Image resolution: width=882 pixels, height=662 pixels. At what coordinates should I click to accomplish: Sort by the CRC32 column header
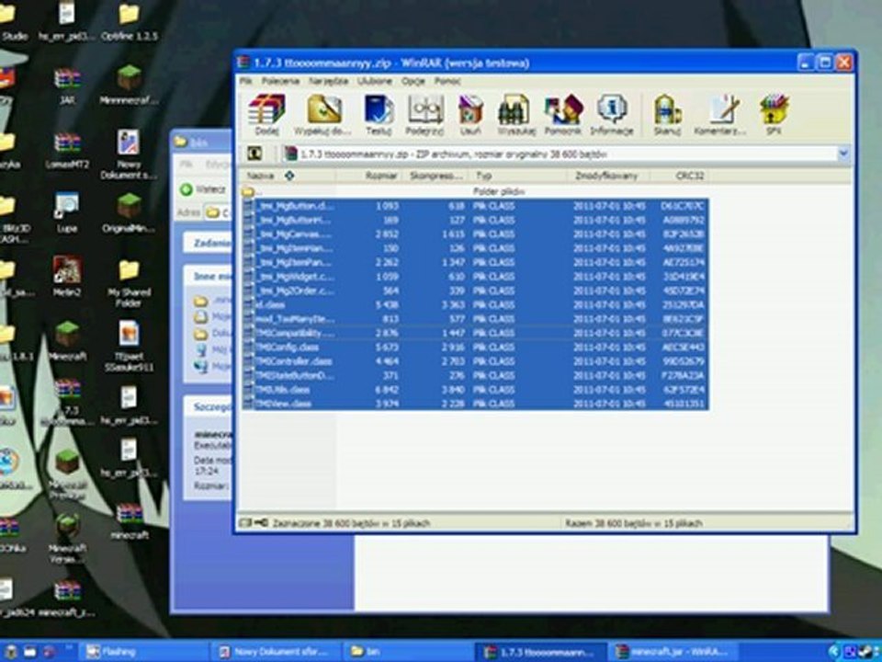[680, 176]
